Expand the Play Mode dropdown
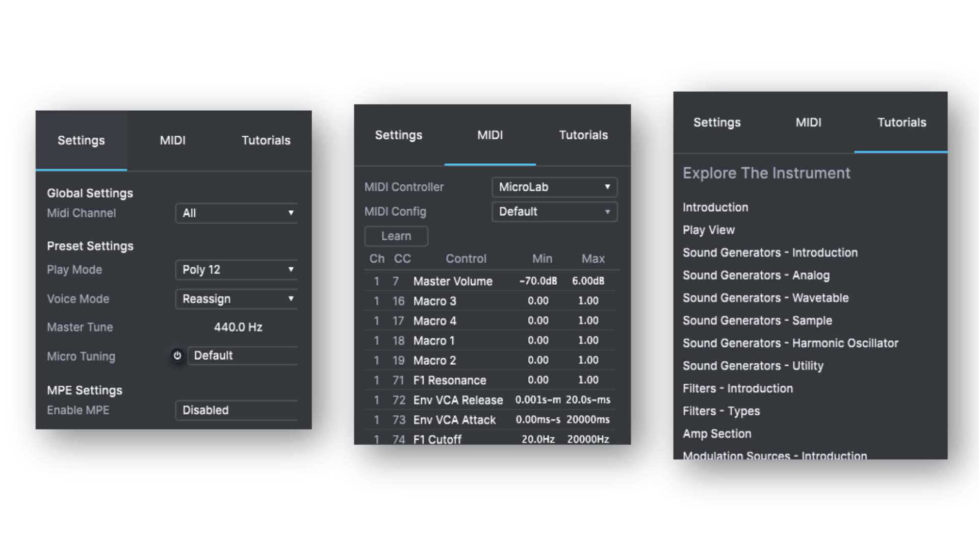The width and height of the screenshot is (979, 551). click(237, 269)
